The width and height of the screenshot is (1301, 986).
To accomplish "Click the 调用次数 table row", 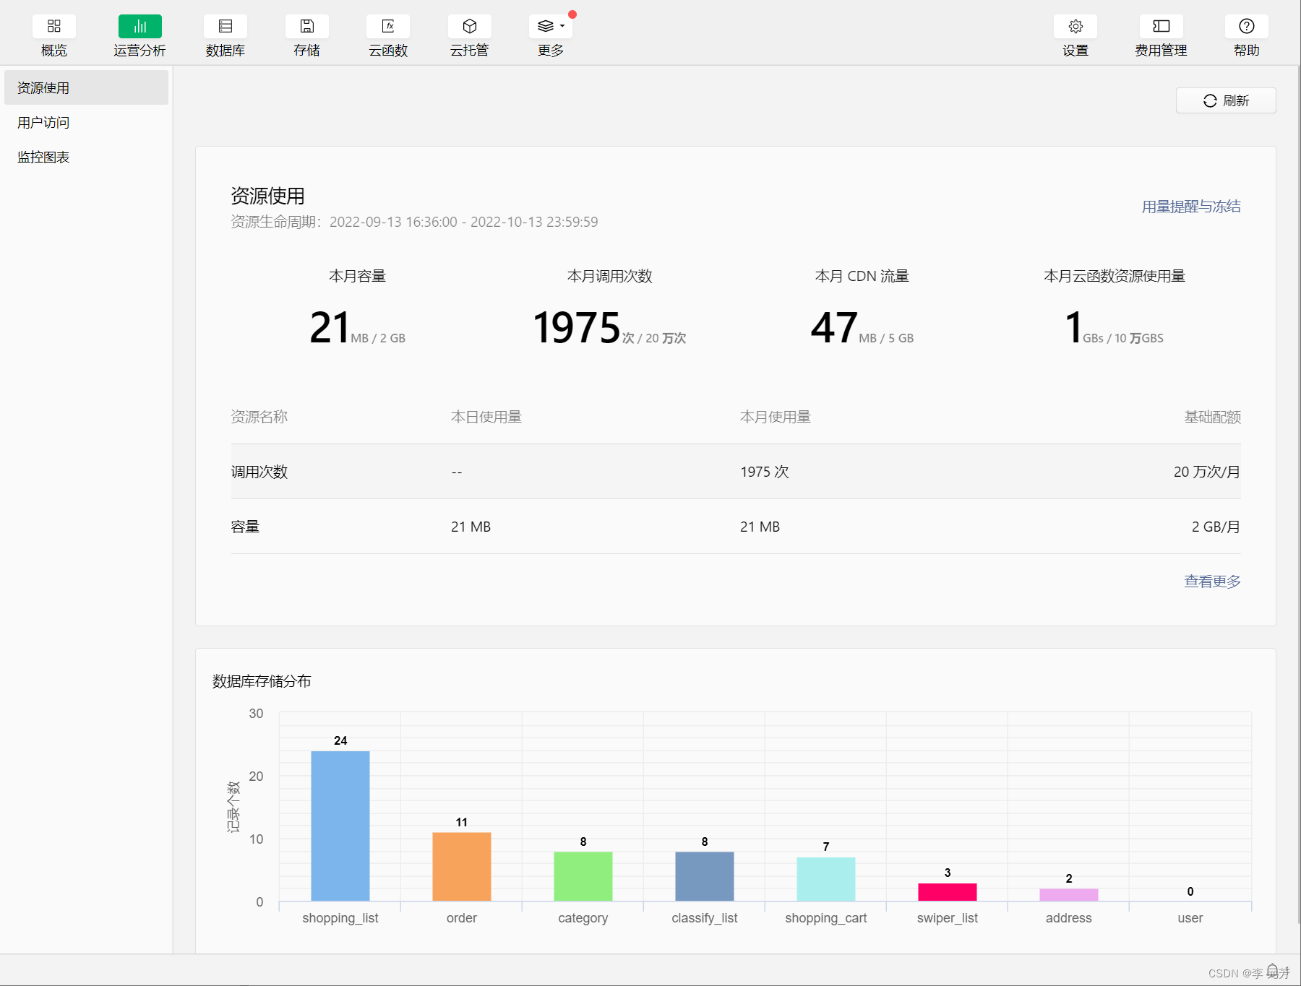I will click(736, 472).
